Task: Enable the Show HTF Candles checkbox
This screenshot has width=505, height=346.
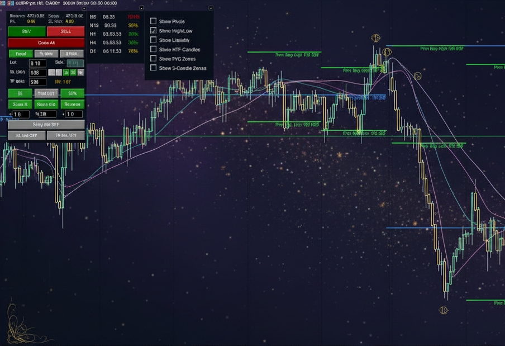Action: 153,49
